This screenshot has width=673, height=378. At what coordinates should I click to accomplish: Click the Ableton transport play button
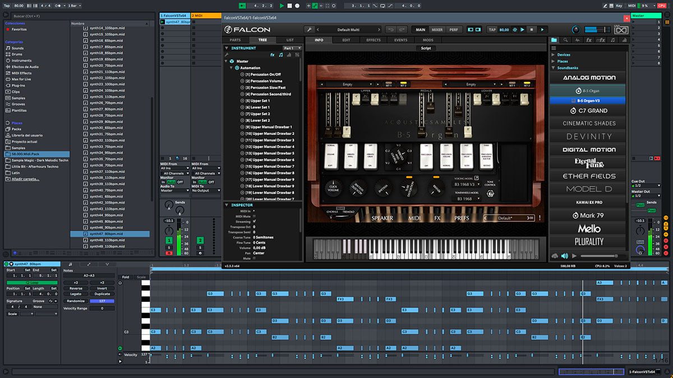(282, 6)
